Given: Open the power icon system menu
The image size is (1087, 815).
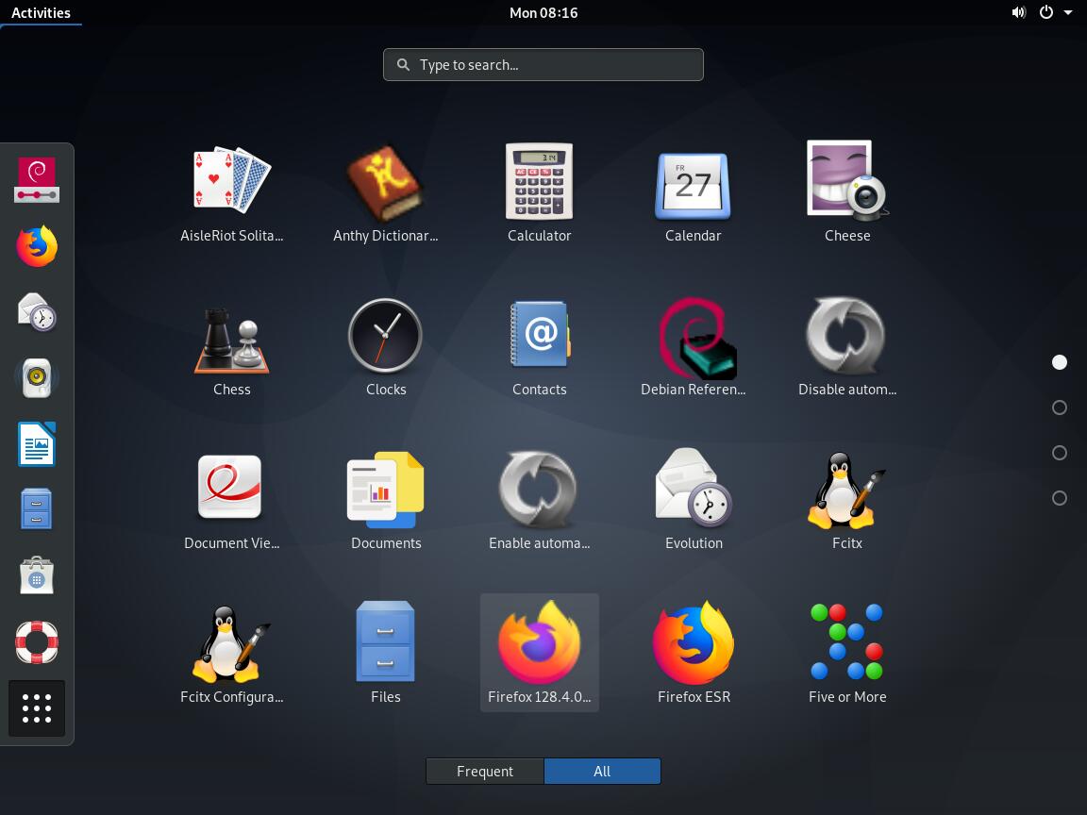Looking at the screenshot, I should tap(1046, 12).
